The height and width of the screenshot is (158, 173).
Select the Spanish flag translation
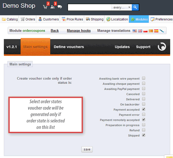[156, 31]
